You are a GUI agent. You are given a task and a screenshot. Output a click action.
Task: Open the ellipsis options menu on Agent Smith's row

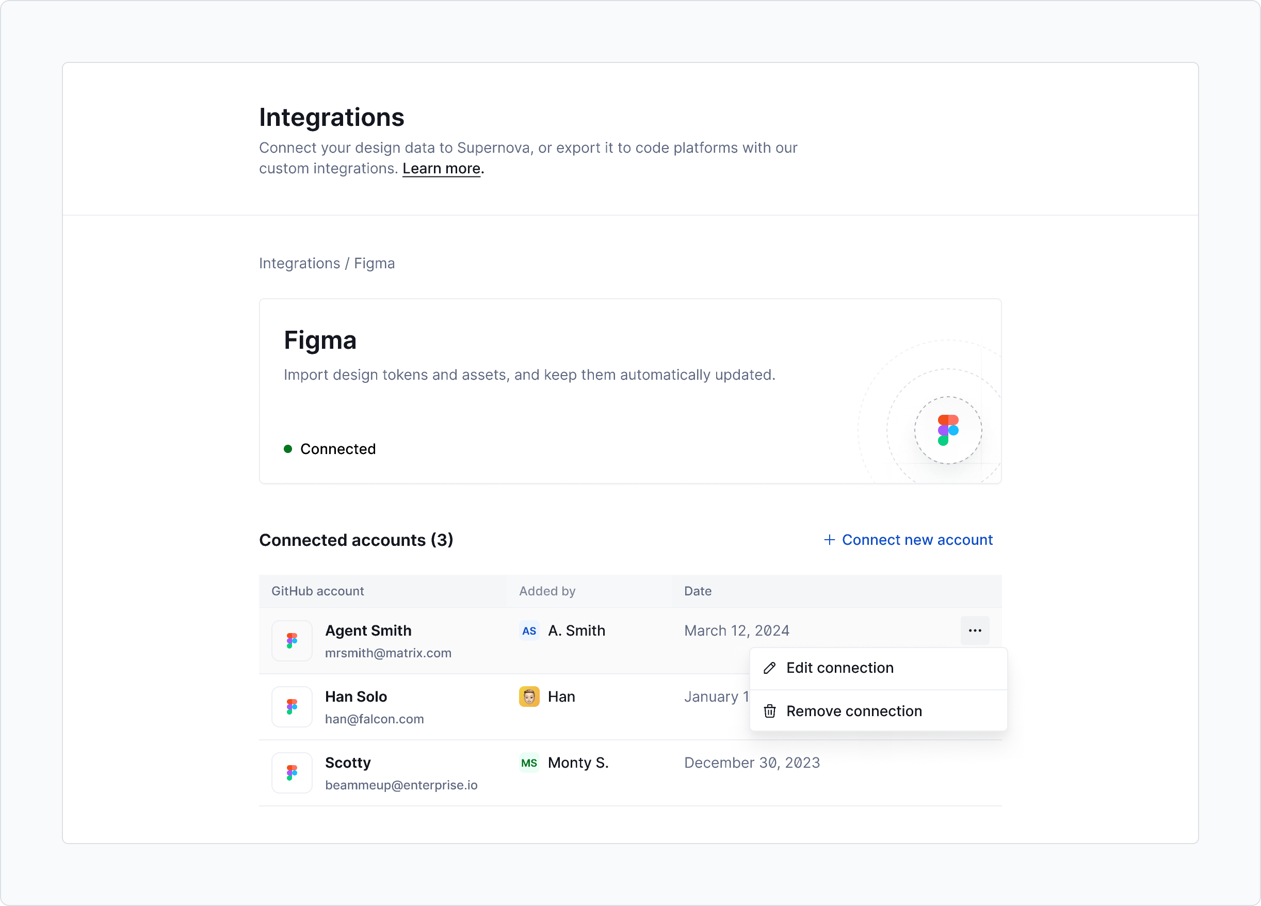(975, 630)
